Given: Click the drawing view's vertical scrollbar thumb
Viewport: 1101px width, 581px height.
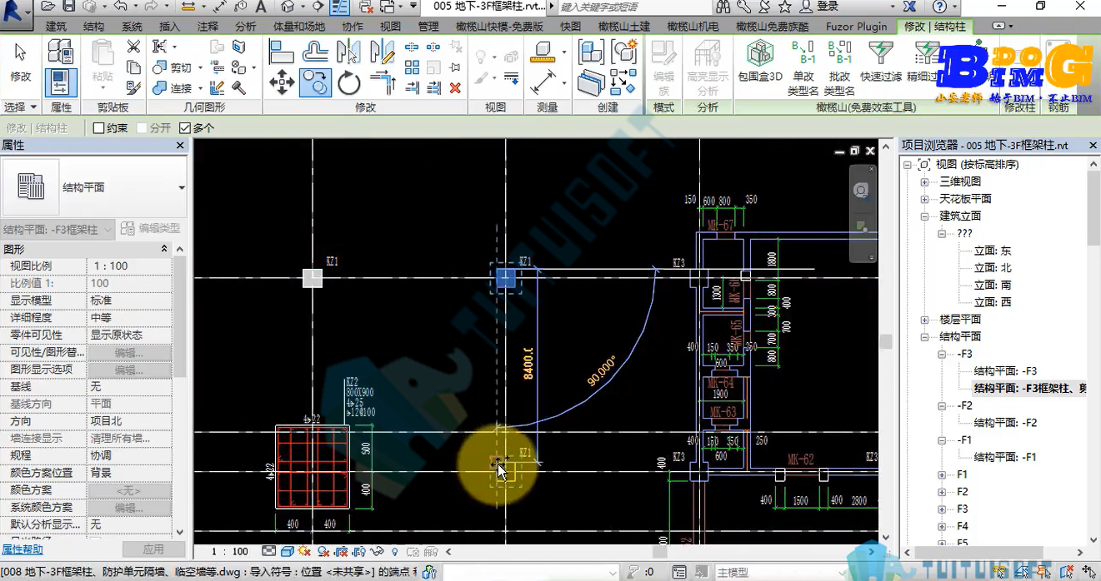Looking at the screenshot, I should pos(885,341).
